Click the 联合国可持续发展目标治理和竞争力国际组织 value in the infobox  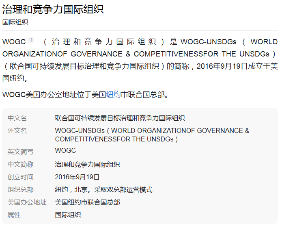[120, 118]
